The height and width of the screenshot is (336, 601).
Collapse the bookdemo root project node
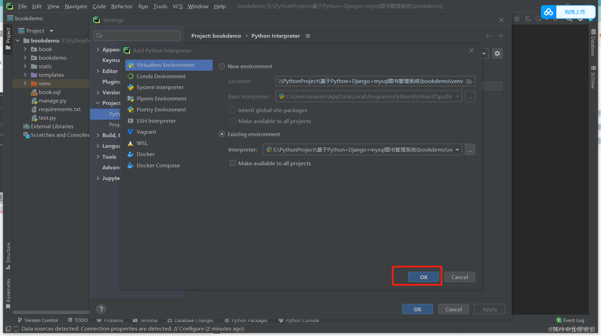coord(18,41)
